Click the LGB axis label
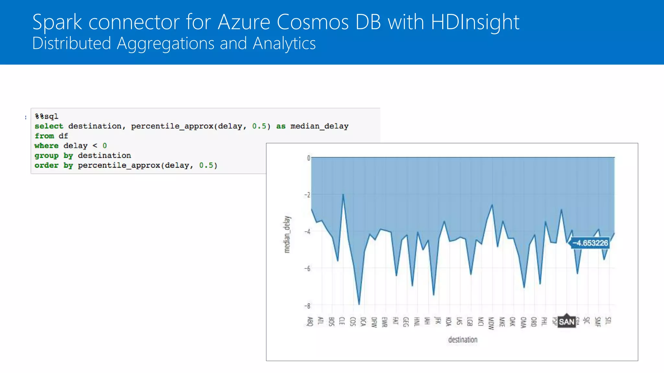This screenshot has width=664, height=373. point(470,322)
